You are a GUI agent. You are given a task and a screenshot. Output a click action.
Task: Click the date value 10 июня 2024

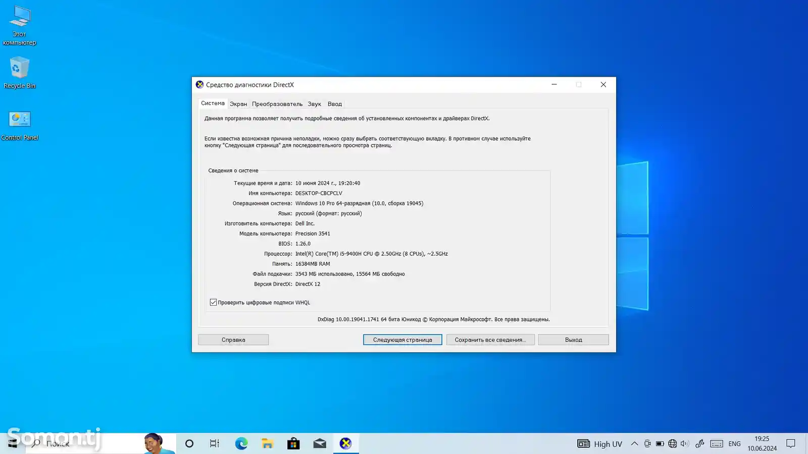(x=328, y=183)
